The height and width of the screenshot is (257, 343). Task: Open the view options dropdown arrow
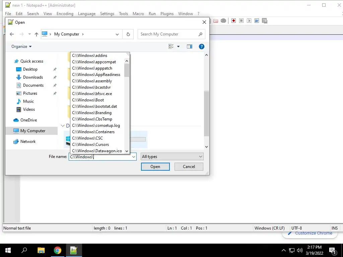pos(178,47)
